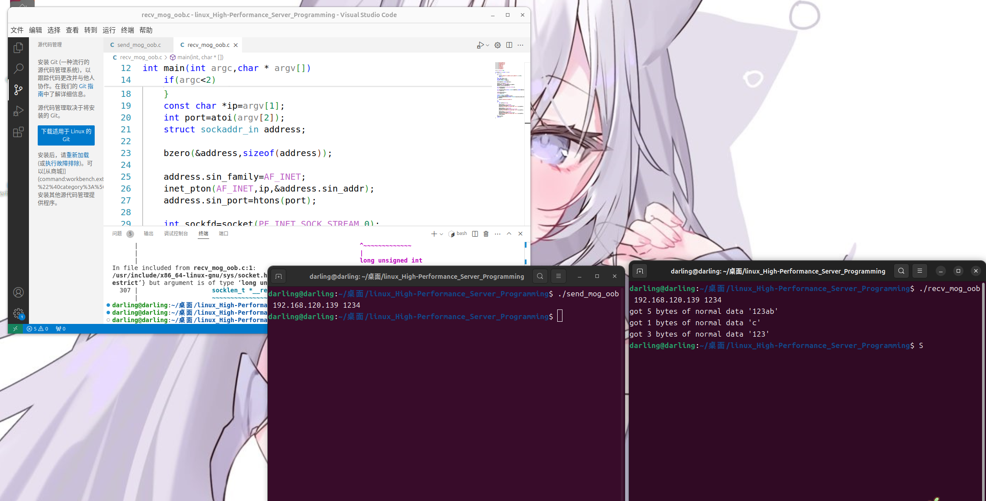Screen dimensions: 986x501
Task: Click the code minimap
Action: click(x=509, y=90)
